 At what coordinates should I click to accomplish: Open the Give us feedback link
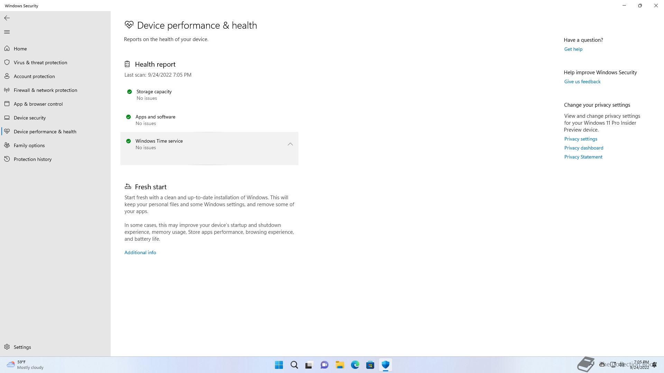click(x=582, y=82)
